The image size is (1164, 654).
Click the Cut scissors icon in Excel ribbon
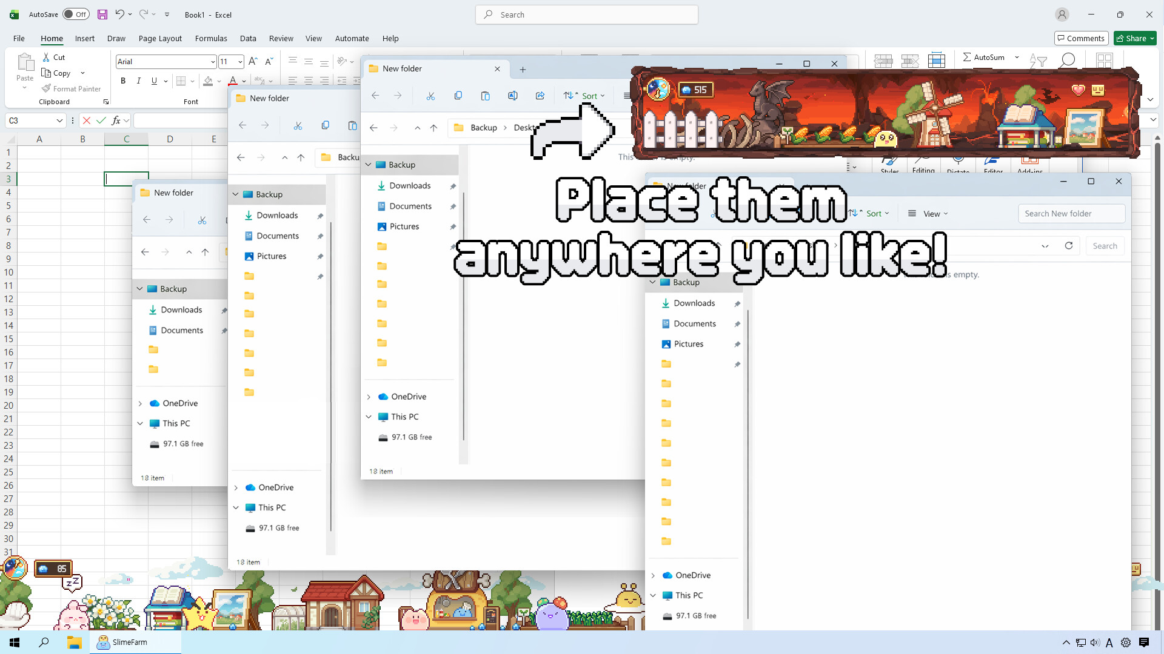click(x=46, y=57)
